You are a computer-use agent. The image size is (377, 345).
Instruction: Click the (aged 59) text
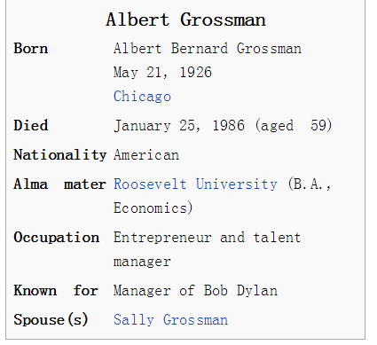coord(294,126)
